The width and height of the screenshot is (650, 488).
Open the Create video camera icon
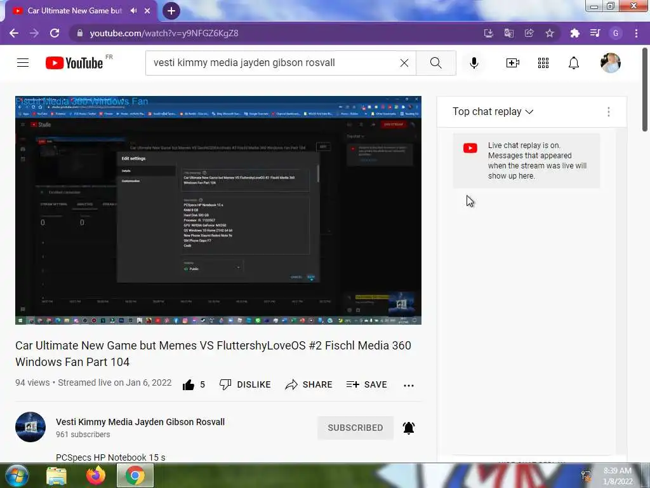pyautogui.click(x=512, y=63)
